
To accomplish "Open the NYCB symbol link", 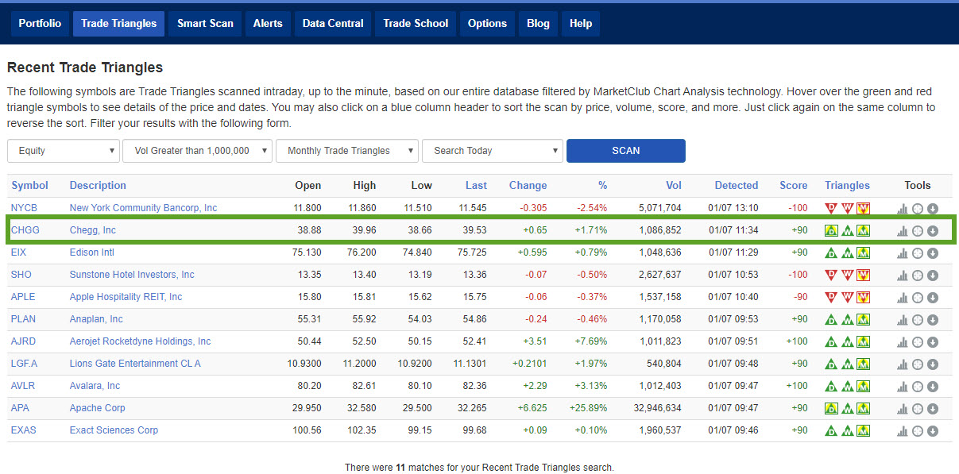I will tap(24, 208).
